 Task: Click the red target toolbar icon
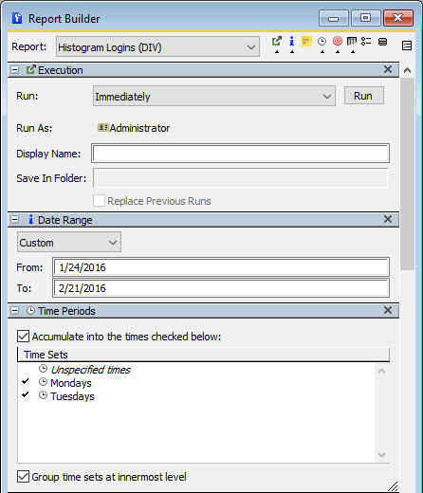tap(338, 42)
